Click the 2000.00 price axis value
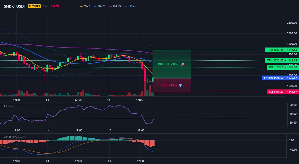The image size is (299, 164). [292, 33]
